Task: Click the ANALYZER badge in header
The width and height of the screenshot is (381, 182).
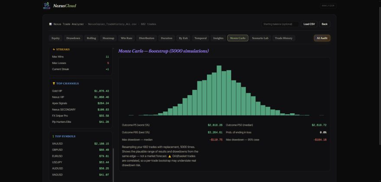Action: (328, 6)
